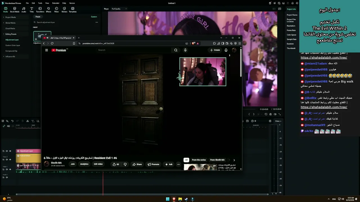Screen dimensions: 360x202
Task: Hide the Video 2 track
Action: click(x=10, y=160)
